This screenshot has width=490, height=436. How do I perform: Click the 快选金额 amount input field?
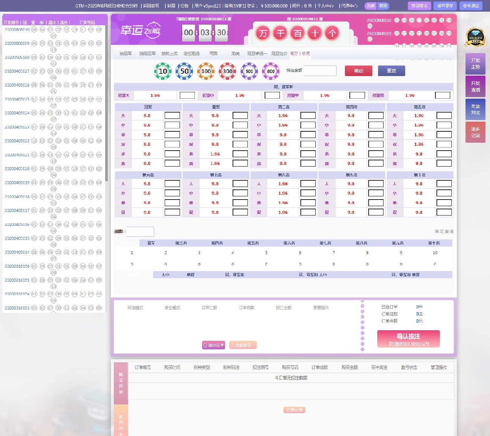(320, 71)
